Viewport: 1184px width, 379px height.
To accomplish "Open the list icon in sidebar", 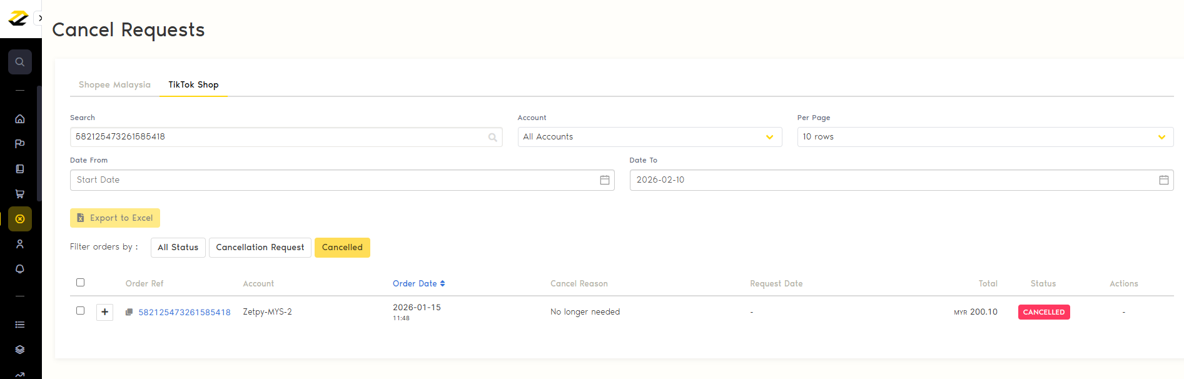I will coord(20,325).
